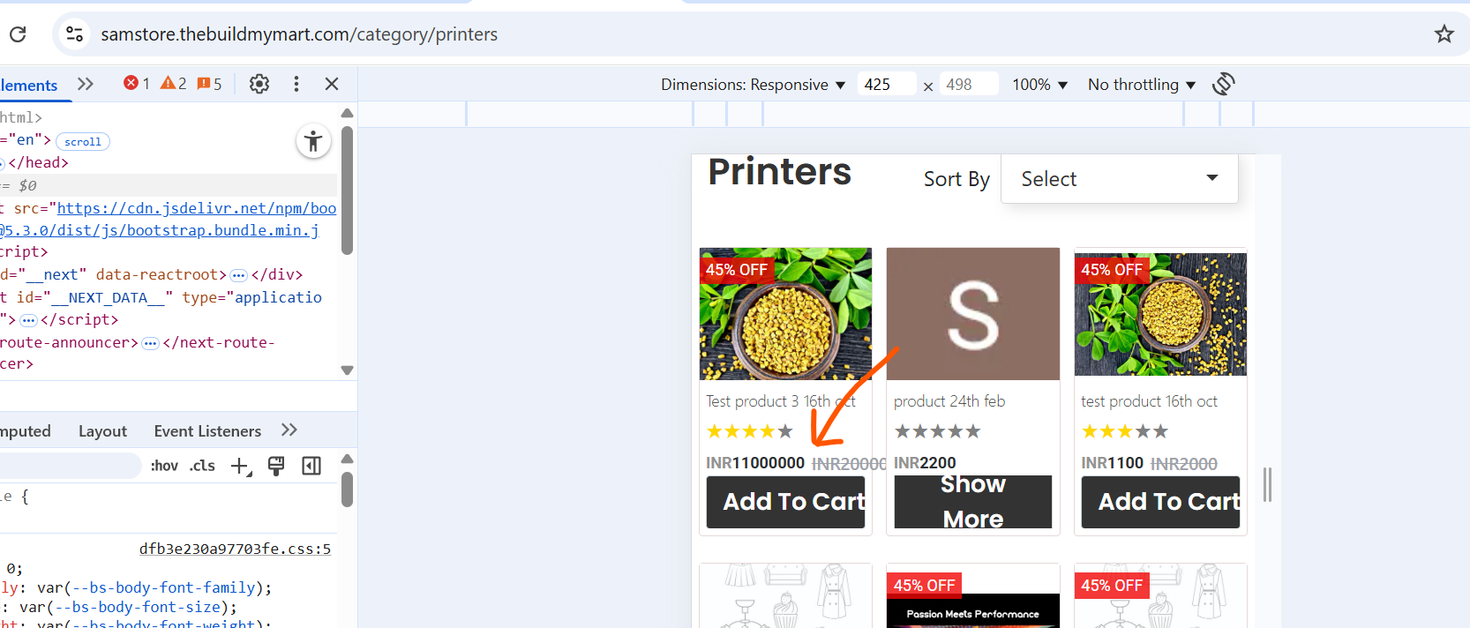
Task: Expand the __NEXT_DATA__ script ellipsis
Action: point(28,320)
